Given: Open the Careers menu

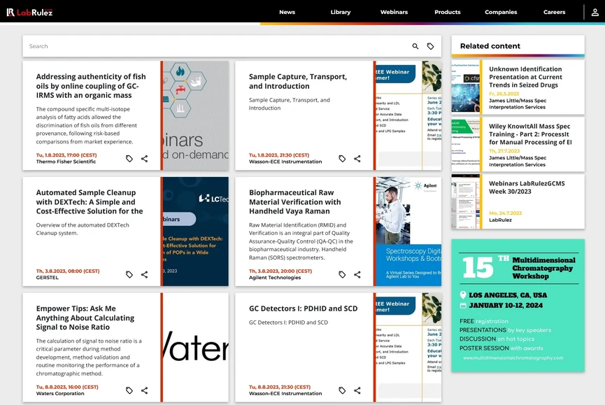Looking at the screenshot, I should click(x=554, y=12).
